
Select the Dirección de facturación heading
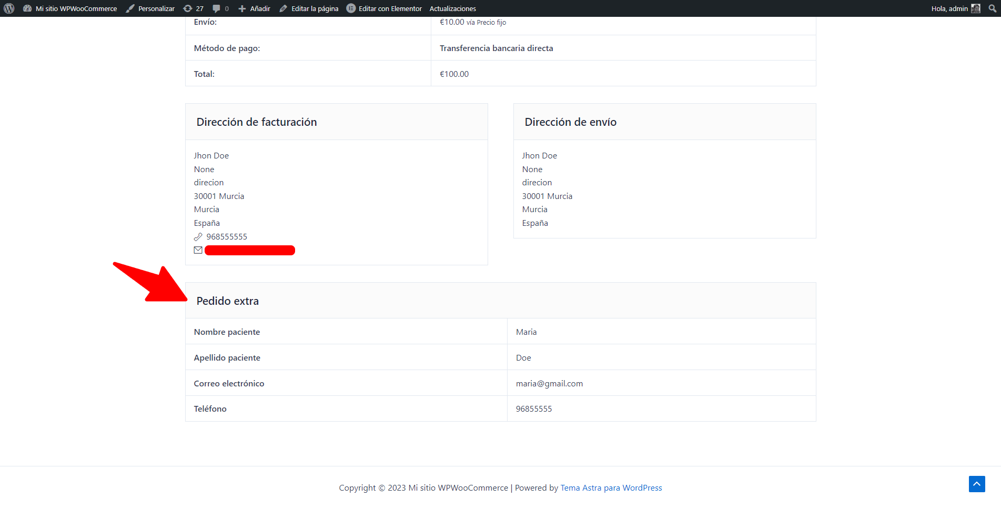pos(256,122)
